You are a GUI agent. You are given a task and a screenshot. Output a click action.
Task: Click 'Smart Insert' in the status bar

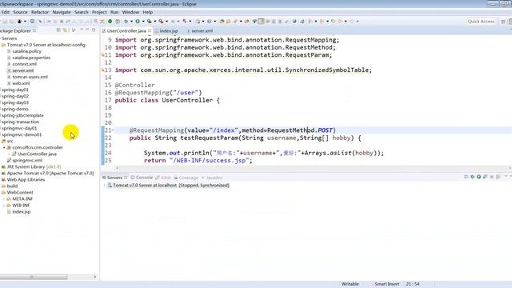coord(387,284)
